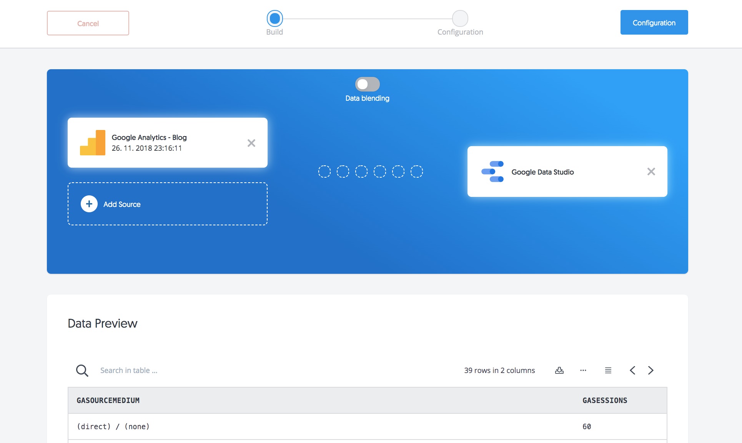
Task: Remove the Google Data Studio destination
Action: pyautogui.click(x=651, y=172)
